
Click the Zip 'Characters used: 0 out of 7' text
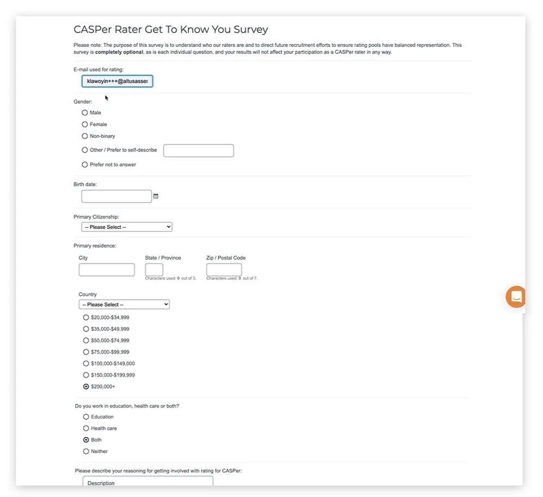point(232,278)
